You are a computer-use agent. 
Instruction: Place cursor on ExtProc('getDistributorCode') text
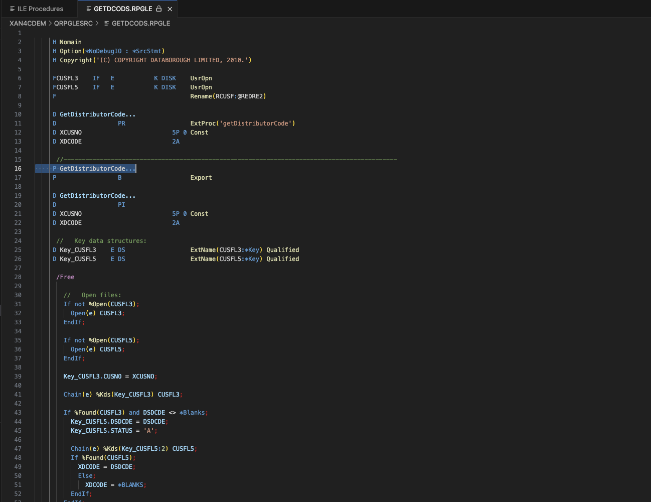(243, 123)
